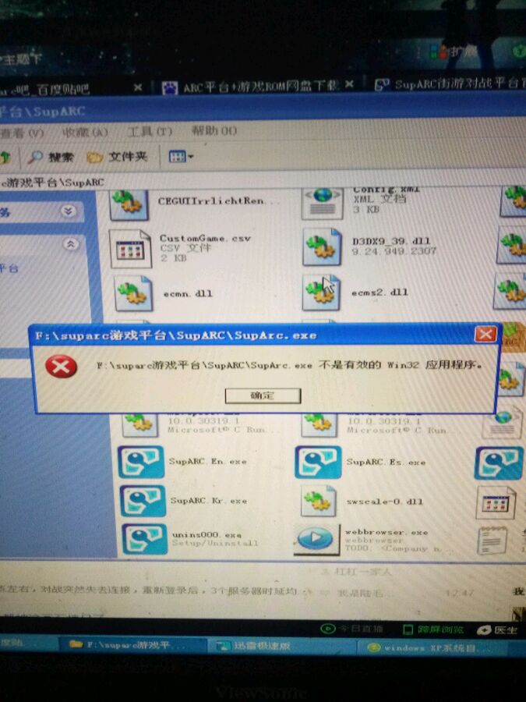526x702 pixels.
Task: Open the 迅雷极速版 taskbar button
Action: [x=282, y=646]
